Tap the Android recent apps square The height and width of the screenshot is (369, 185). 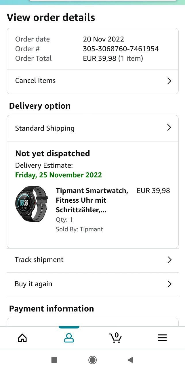pos(54,360)
